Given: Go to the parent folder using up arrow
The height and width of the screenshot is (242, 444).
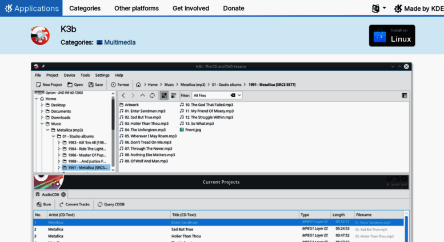Looking at the screenshot, I should (x=143, y=96).
